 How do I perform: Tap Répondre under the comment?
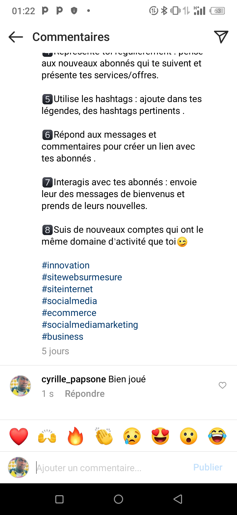[85, 394]
